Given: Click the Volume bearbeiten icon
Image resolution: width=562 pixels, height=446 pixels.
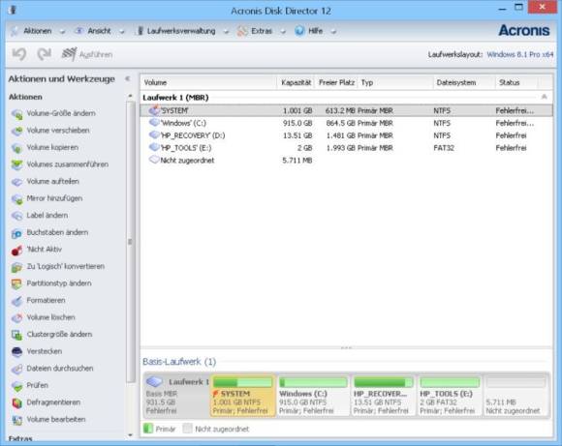Looking at the screenshot, I should [16, 420].
